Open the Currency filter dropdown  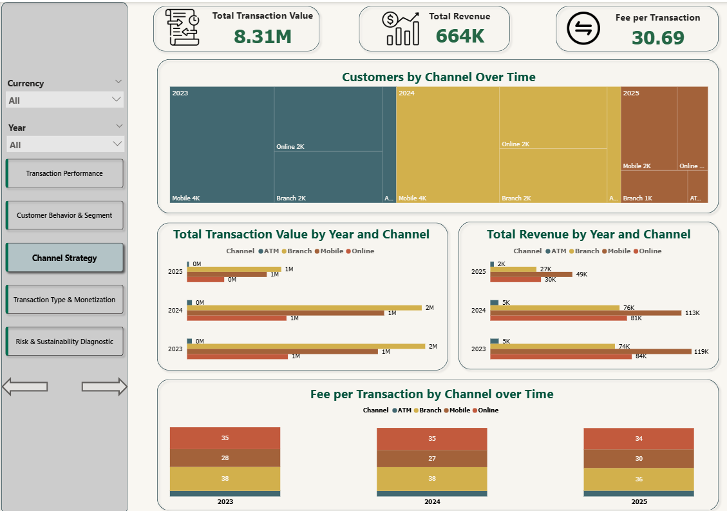point(117,100)
